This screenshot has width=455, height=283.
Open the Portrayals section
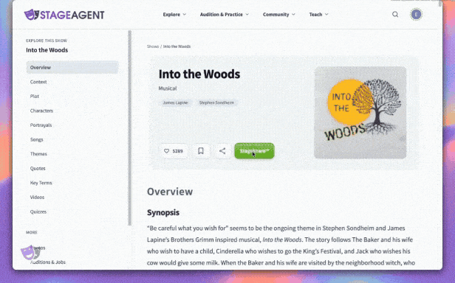pyautogui.click(x=41, y=125)
